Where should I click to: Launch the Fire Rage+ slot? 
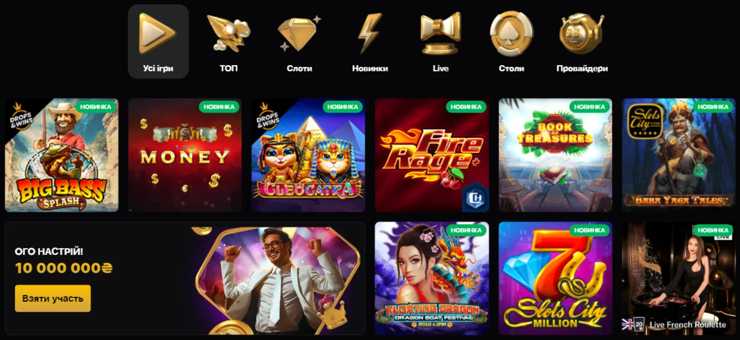[432, 155]
